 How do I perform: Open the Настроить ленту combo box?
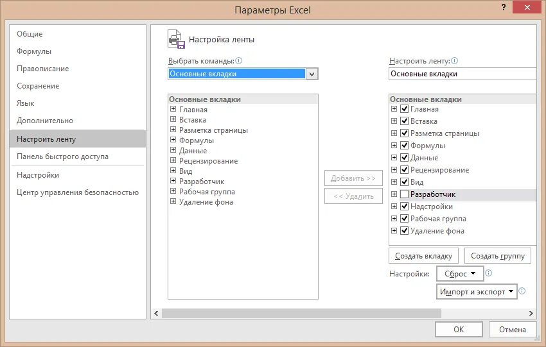click(x=462, y=74)
